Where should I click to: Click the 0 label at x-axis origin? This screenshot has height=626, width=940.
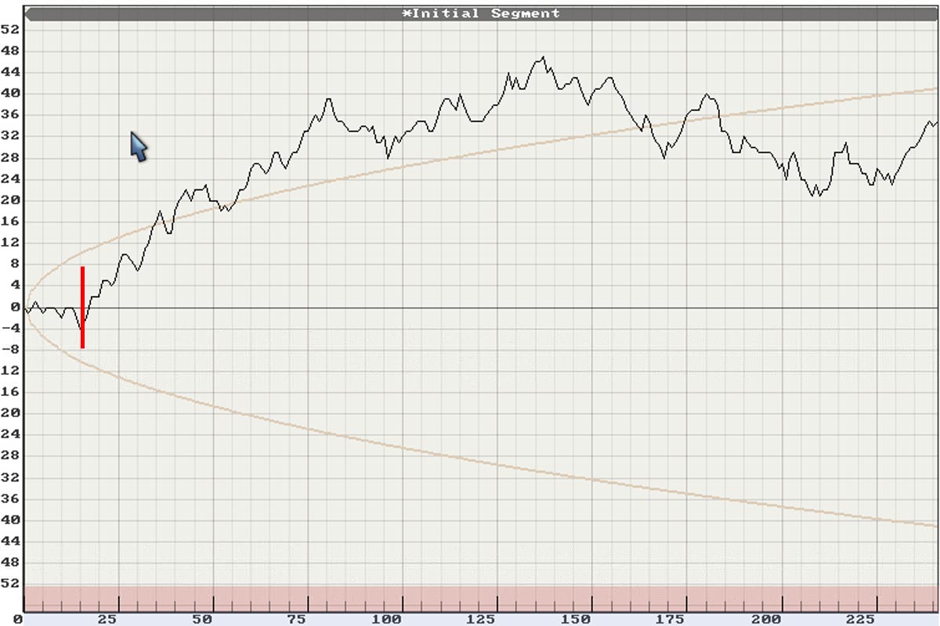[x=6, y=619]
